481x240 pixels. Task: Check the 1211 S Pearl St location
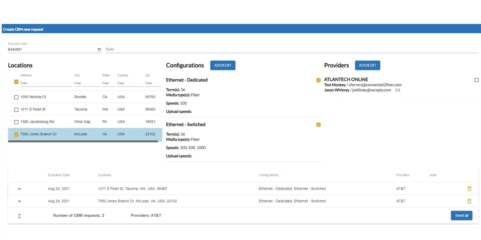(x=16, y=110)
